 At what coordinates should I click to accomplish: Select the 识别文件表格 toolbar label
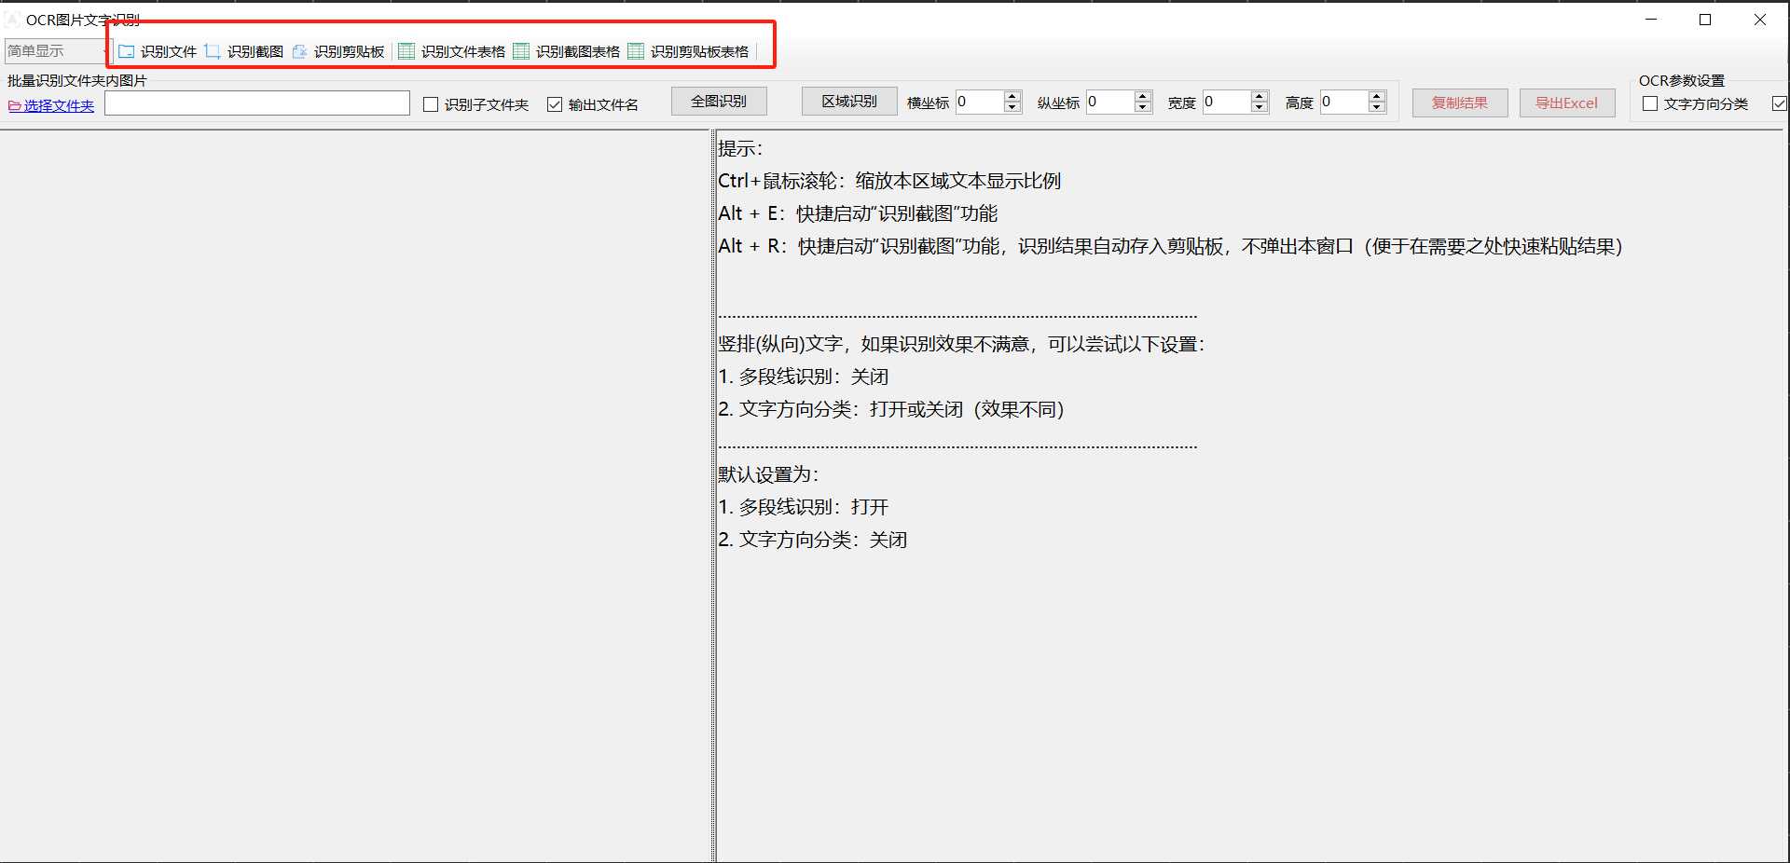(463, 51)
